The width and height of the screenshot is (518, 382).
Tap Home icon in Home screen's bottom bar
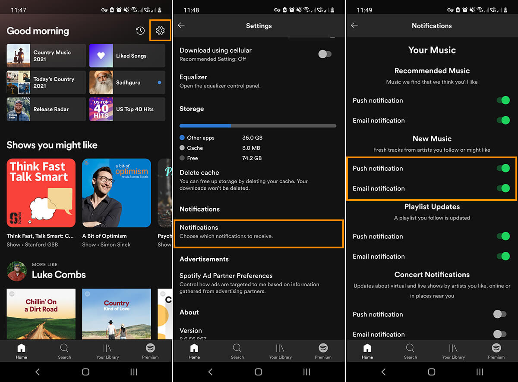click(21, 348)
